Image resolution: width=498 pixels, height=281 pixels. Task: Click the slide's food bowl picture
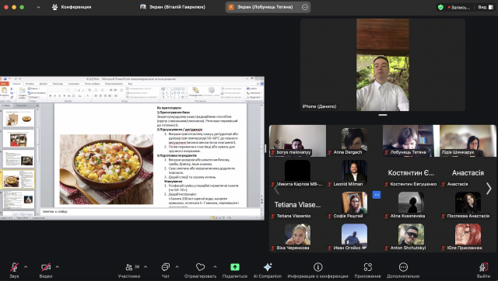[107, 169]
